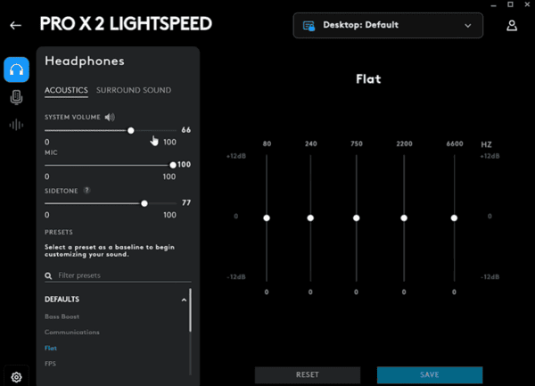Click the Sidetone help question icon
The width and height of the screenshot is (535, 386).
tap(86, 191)
